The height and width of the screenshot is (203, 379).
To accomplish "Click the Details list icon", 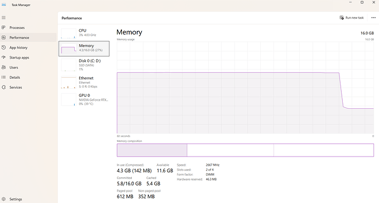I will point(4,77).
